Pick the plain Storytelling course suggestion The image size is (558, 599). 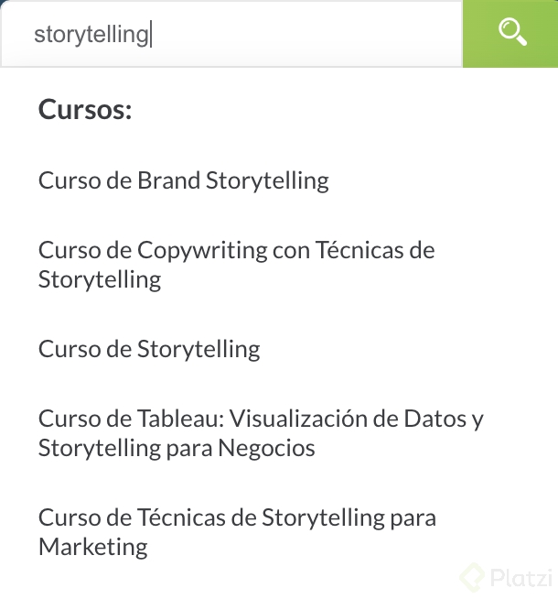[149, 349]
